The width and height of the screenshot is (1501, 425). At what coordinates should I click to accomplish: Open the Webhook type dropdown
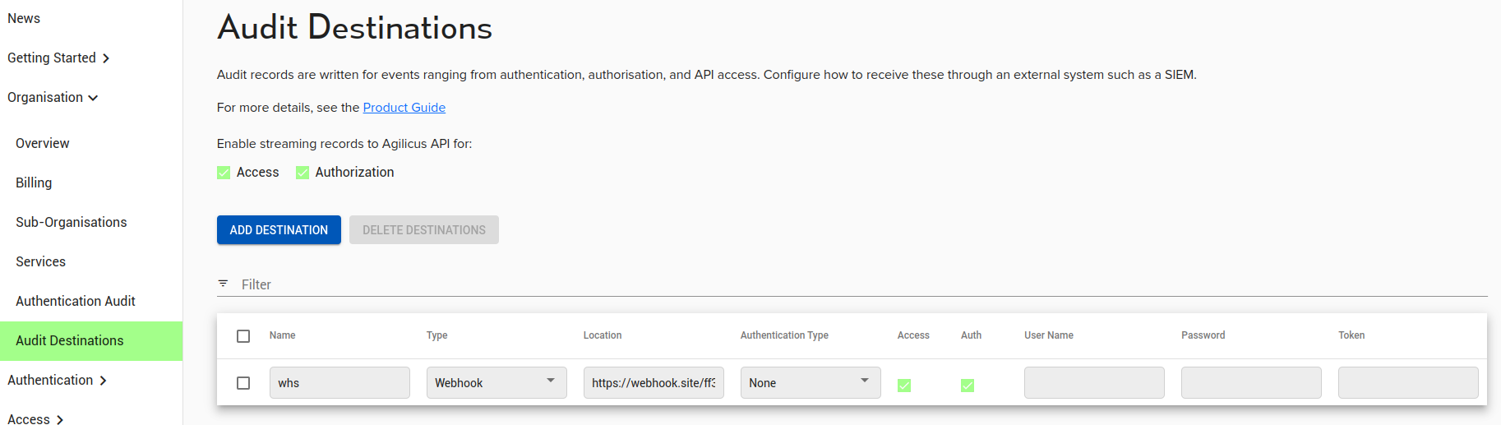pyautogui.click(x=496, y=383)
